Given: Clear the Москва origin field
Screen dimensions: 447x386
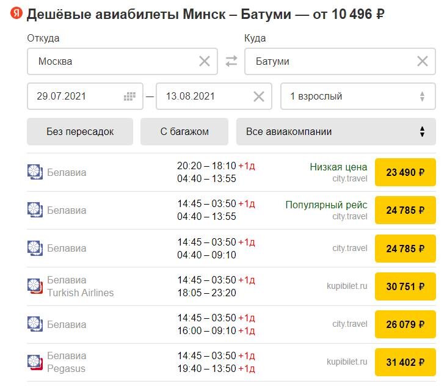Looking at the screenshot, I should (x=205, y=61).
